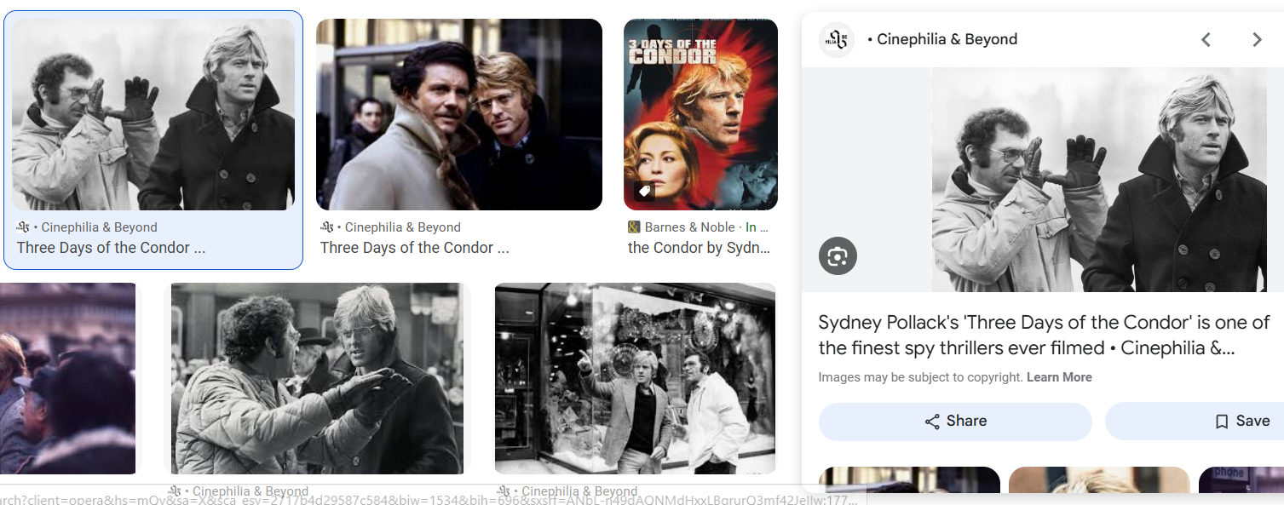Go to next image with right chevron
1284x505 pixels.
tap(1257, 39)
